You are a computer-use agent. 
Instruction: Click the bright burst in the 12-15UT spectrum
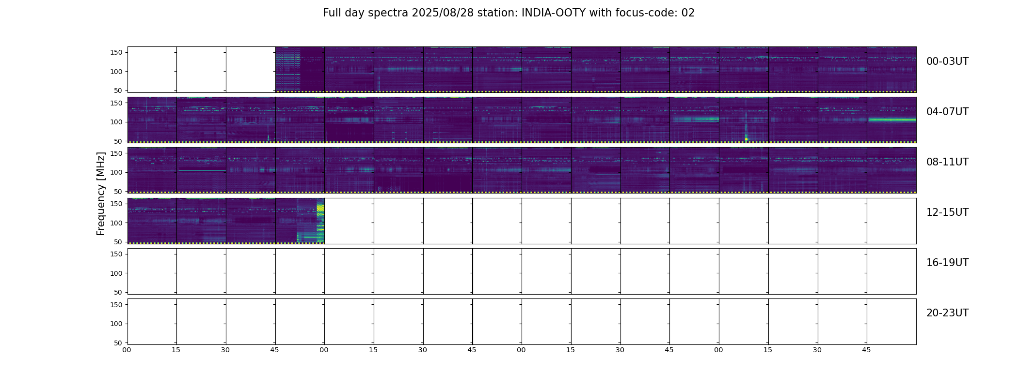[320, 221]
